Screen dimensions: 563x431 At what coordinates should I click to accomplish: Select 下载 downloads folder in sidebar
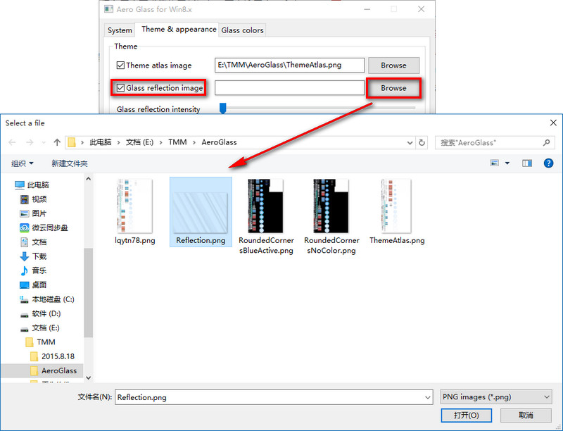click(x=39, y=256)
